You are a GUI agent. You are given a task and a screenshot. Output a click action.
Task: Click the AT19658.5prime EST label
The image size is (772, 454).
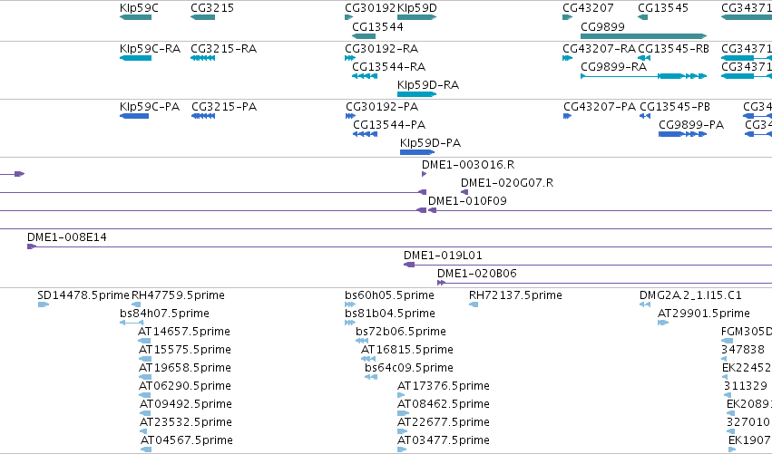click(185, 368)
